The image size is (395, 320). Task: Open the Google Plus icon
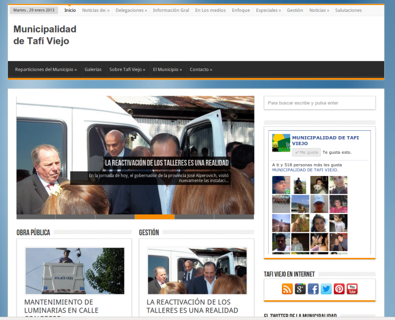(x=300, y=289)
